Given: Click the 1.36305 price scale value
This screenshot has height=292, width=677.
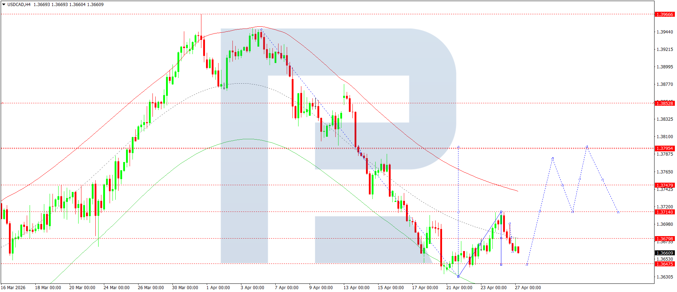Looking at the screenshot, I should (x=665, y=277).
